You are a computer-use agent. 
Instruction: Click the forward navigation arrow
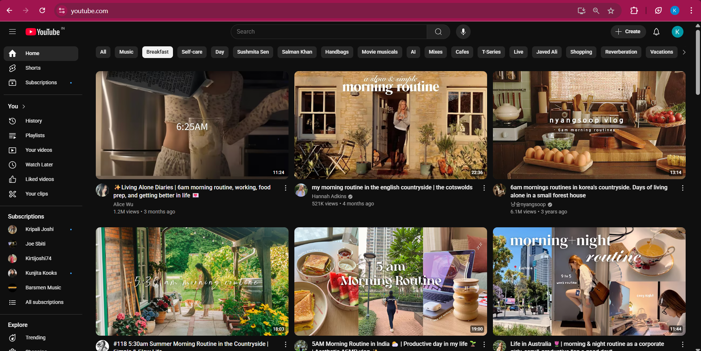point(26,11)
